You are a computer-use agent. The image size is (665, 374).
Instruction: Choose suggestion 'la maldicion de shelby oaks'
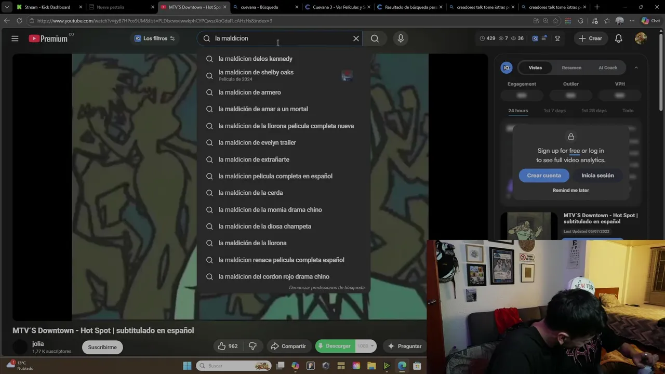click(x=284, y=75)
